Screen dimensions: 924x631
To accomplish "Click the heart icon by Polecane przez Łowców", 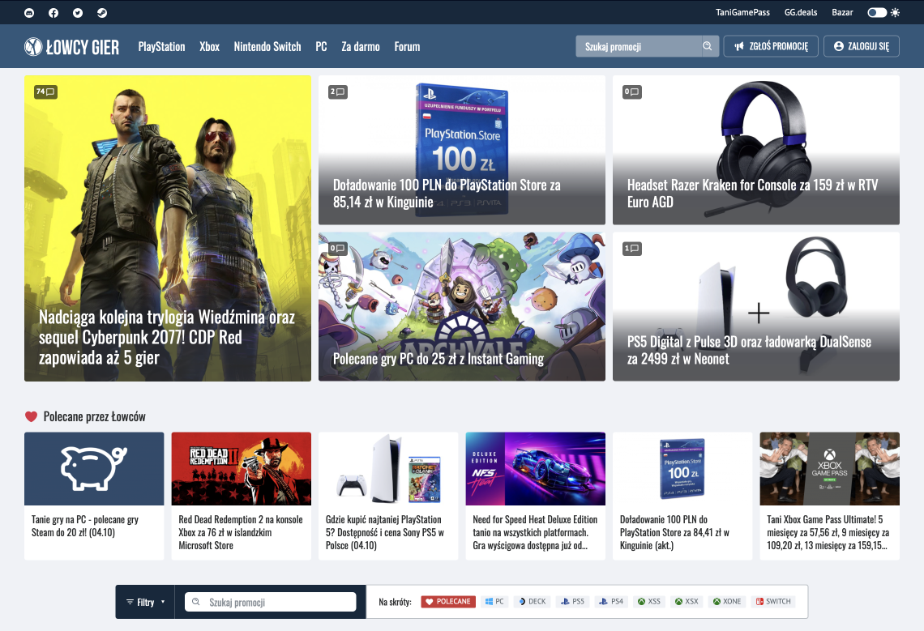I will 32,416.
